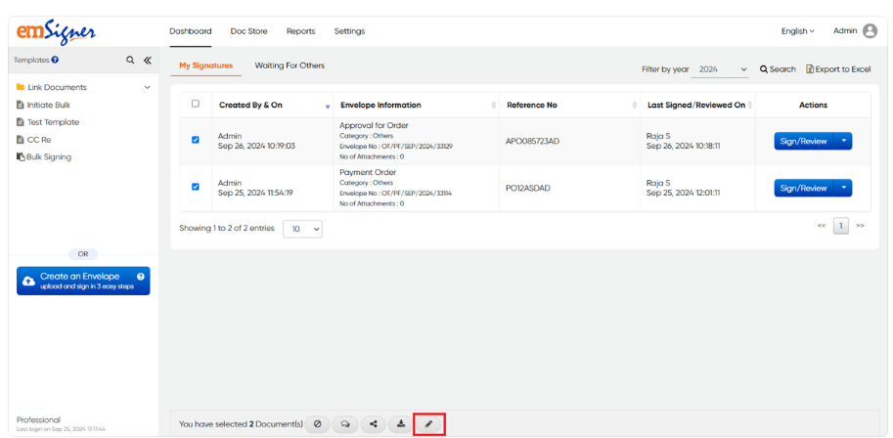The width and height of the screenshot is (893, 438).
Task: Select page 1 in pagination
Action: pos(840,226)
